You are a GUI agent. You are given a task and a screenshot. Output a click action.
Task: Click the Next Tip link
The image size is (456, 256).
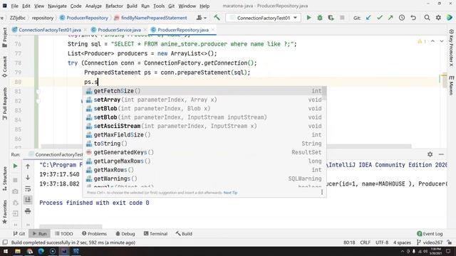pyautogui.click(x=230, y=193)
